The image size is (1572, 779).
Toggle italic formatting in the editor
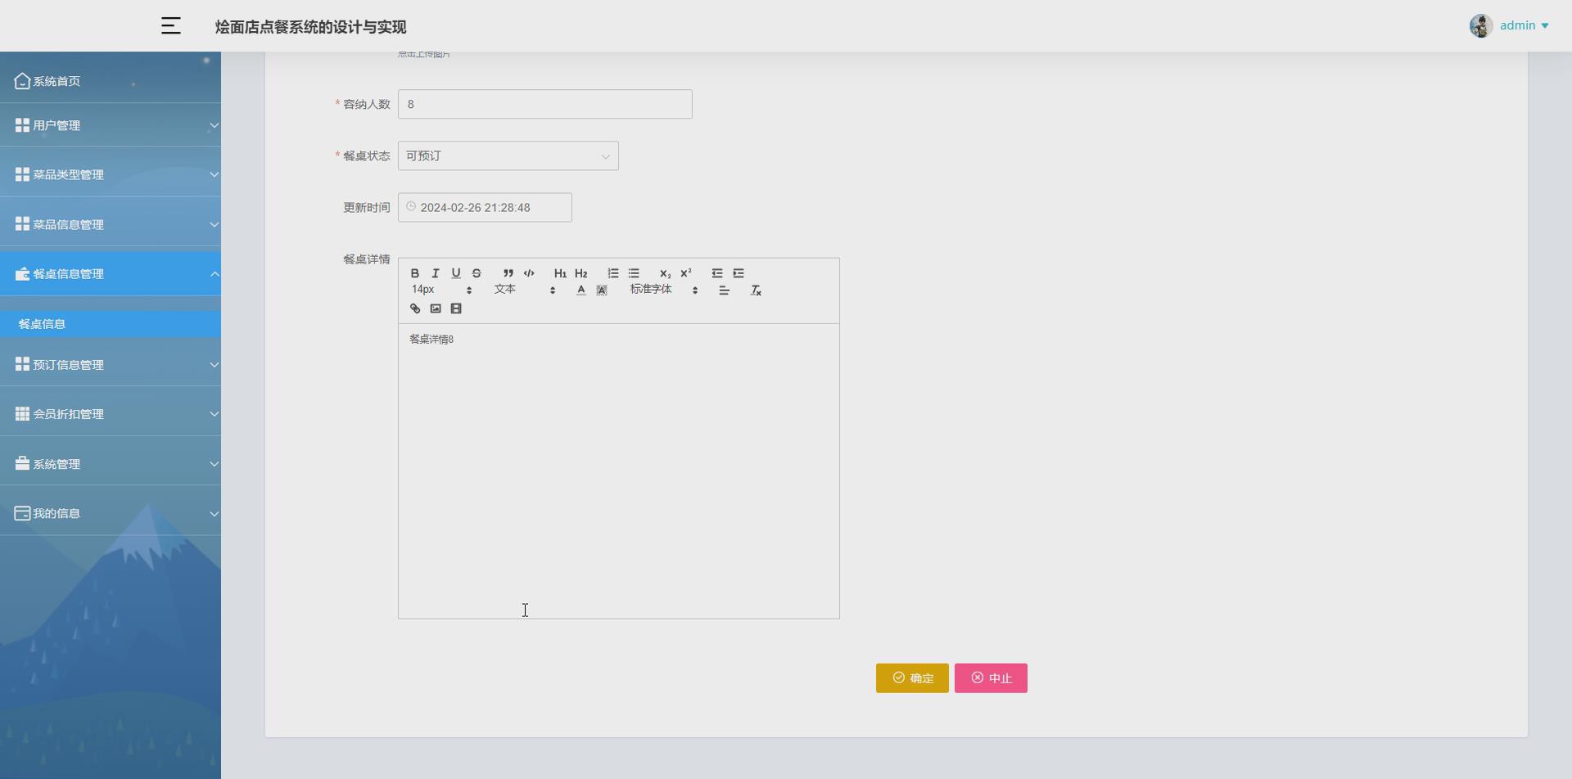[436, 273]
